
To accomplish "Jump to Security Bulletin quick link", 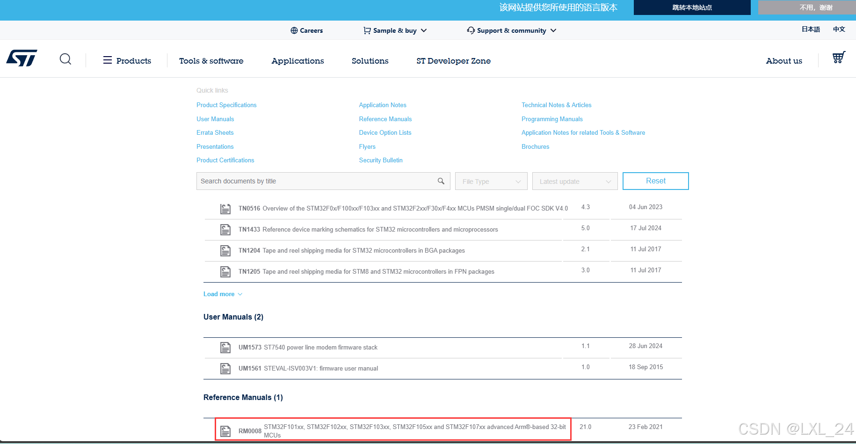I will [381, 160].
